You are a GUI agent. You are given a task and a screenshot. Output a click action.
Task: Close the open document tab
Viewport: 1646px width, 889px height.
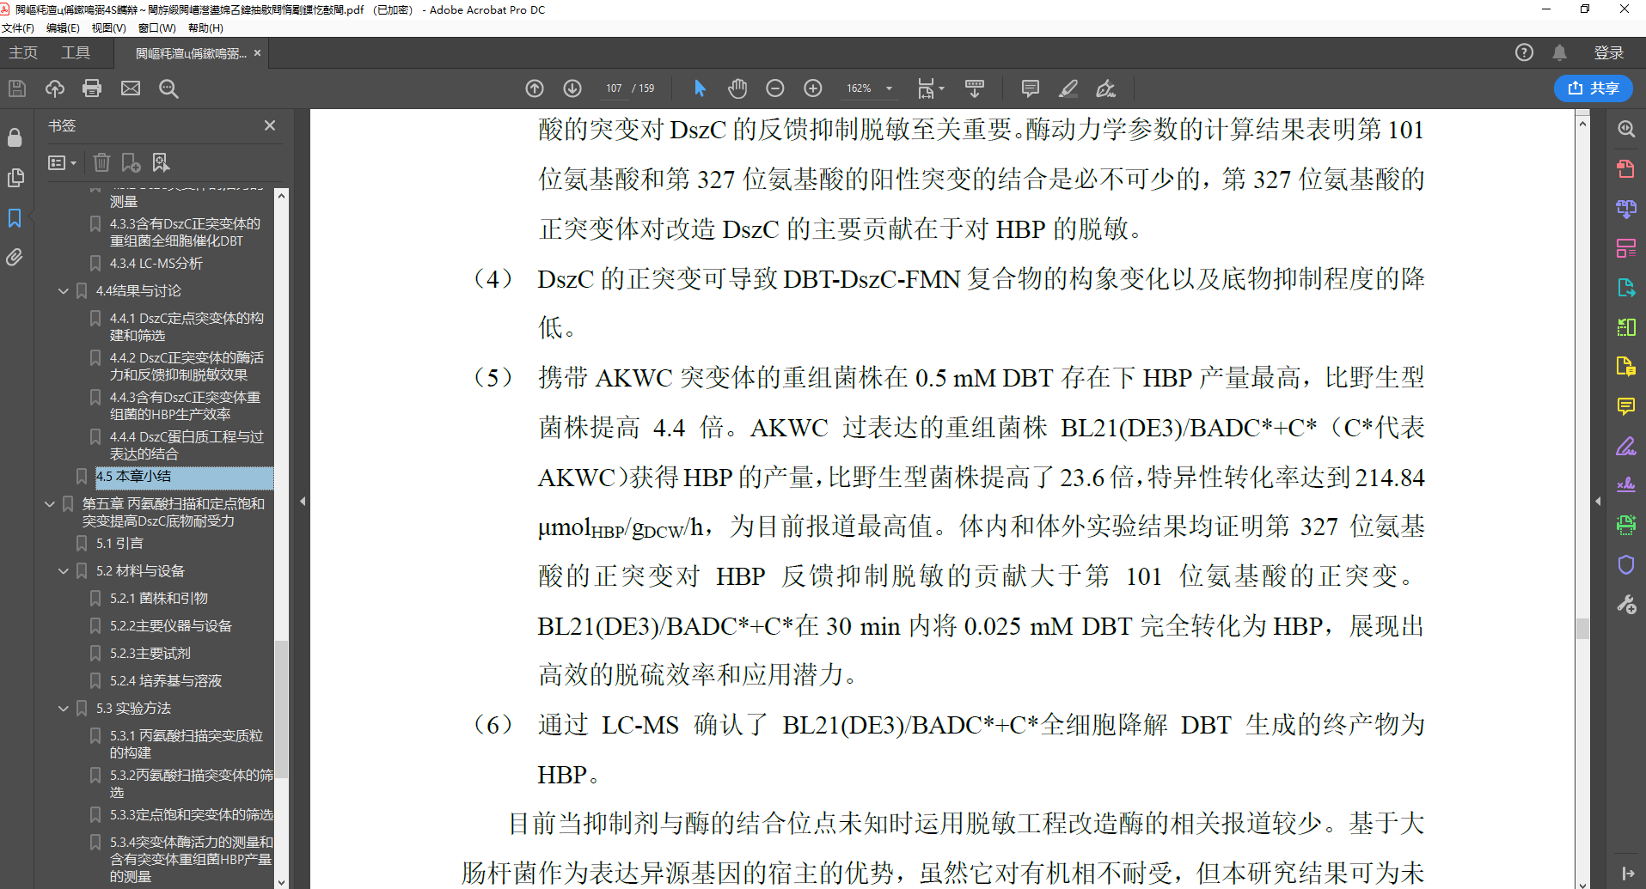257,53
